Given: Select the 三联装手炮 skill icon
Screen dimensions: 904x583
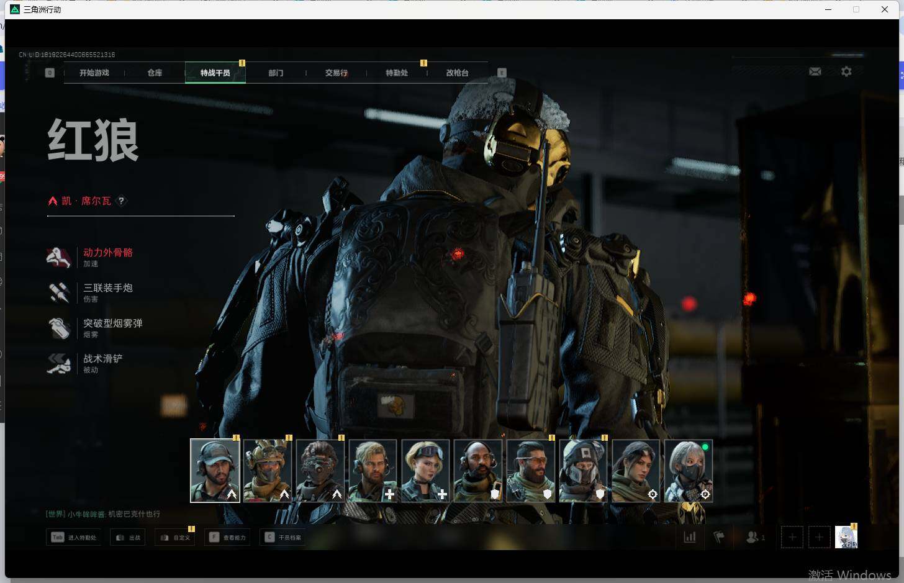Looking at the screenshot, I should (x=59, y=292).
